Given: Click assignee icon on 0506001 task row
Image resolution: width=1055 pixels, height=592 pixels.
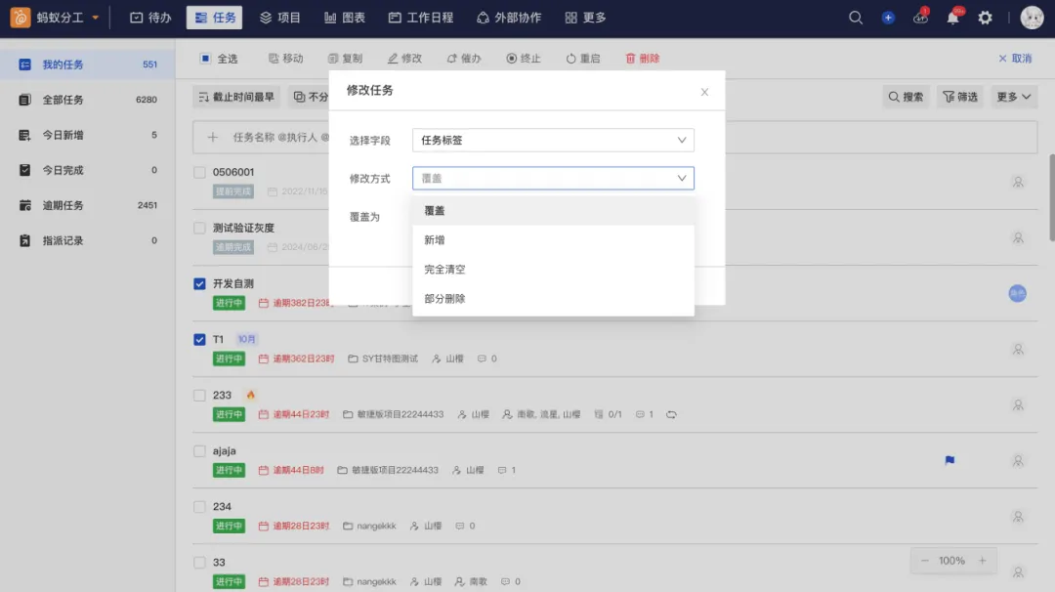Looking at the screenshot, I should tap(1018, 182).
